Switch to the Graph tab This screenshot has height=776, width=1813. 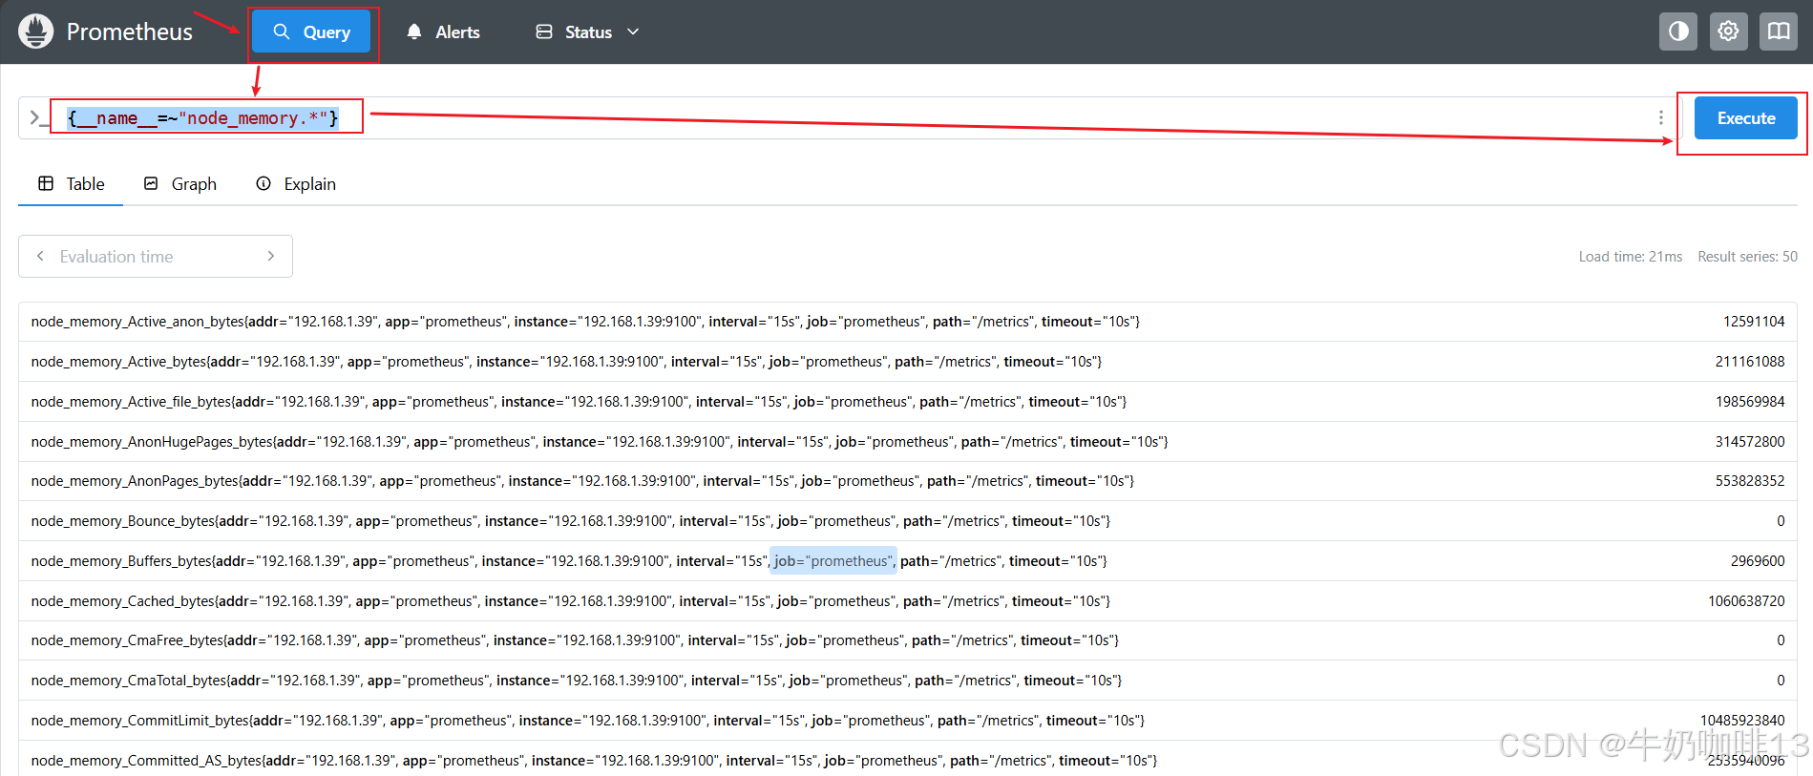[179, 183]
